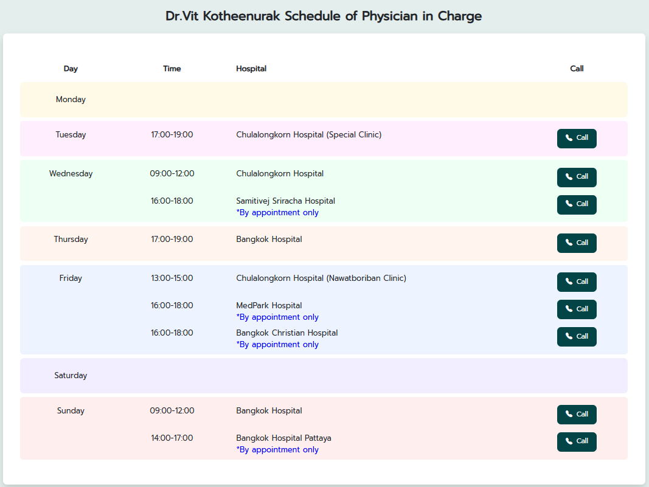Select the Tuesday row label
The height and width of the screenshot is (487, 649).
coord(71,134)
